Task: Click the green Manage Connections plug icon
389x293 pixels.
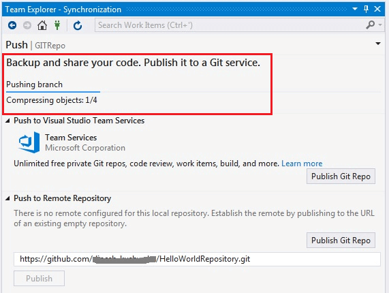Action: pyautogui.click(x=57, y=25)
